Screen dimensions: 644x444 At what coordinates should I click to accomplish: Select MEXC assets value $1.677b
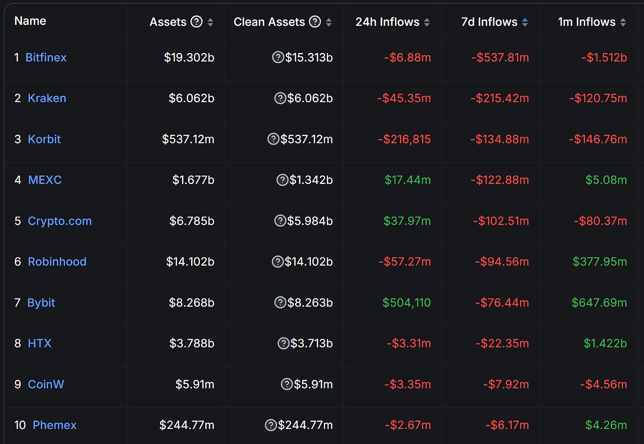(x=193, y=180)
